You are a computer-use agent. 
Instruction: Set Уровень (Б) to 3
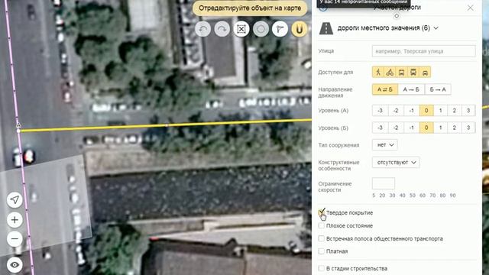tap(468, 128)
